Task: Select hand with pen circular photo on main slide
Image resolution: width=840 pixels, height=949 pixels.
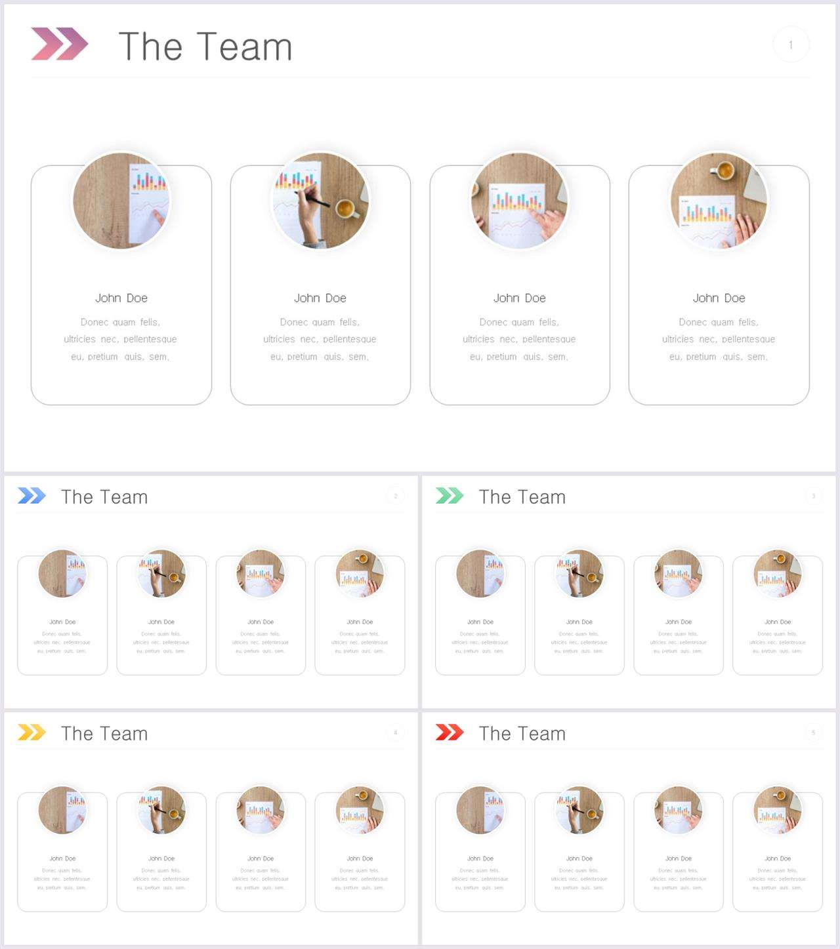Action: click(x=320, y=201)
